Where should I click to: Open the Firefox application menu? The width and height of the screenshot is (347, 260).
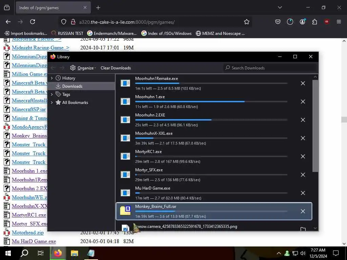pos(339,22)
